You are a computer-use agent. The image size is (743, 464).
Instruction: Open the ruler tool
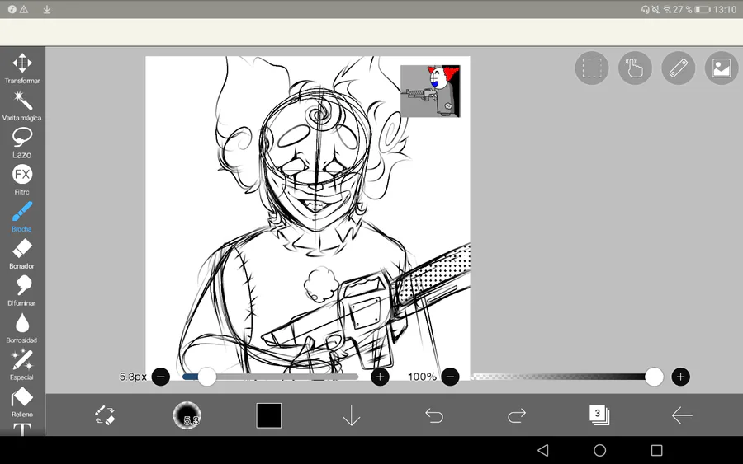678,68
